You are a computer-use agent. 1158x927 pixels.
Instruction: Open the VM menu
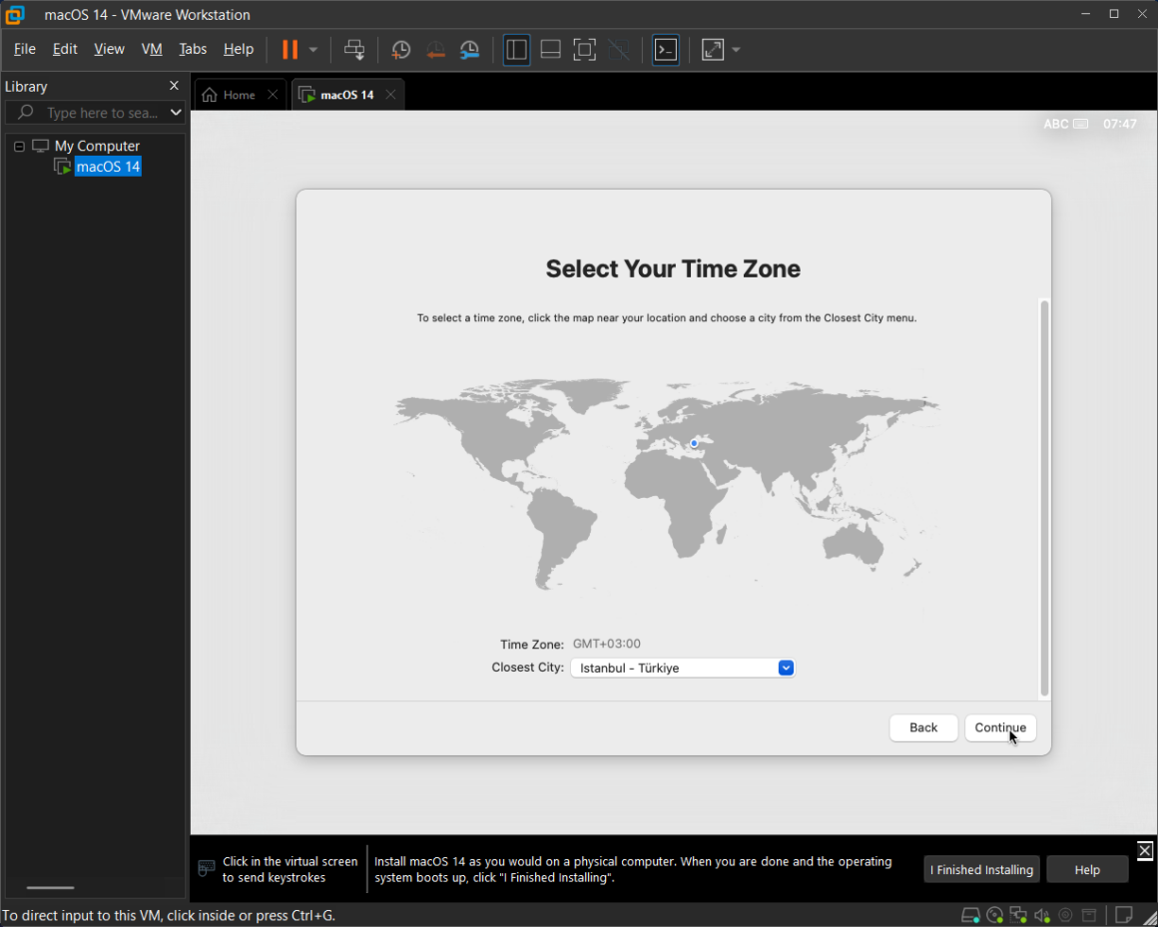point(152,49)
